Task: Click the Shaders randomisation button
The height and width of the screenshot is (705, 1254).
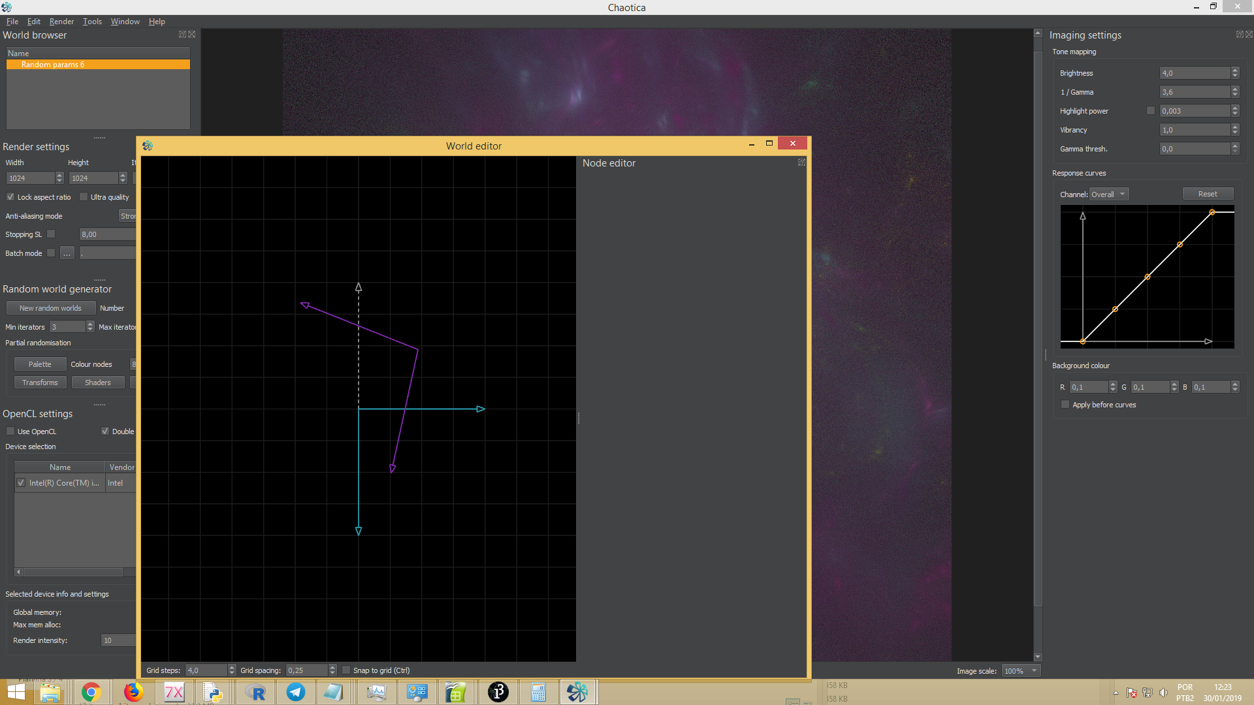Action: pyautogui.click(x=98, y=382)
